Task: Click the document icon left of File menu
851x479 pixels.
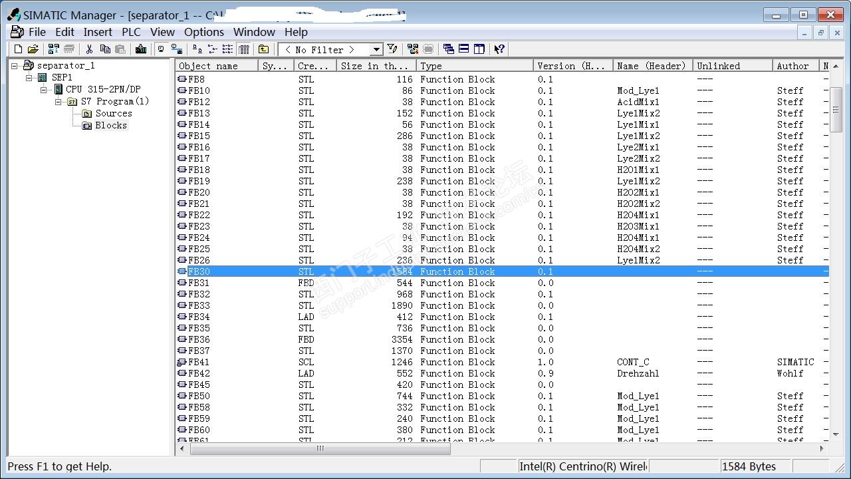Action: pos(17,32)
